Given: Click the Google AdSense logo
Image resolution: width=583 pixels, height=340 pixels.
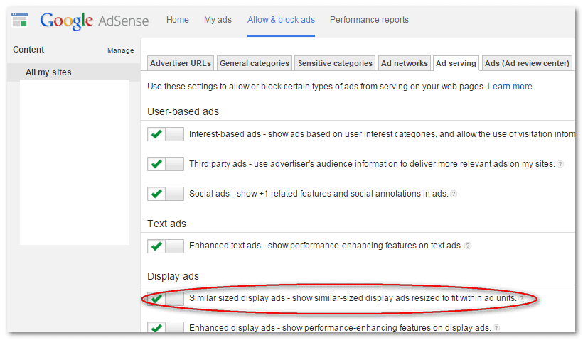Looking at the screenshot, I should [95, 21].
